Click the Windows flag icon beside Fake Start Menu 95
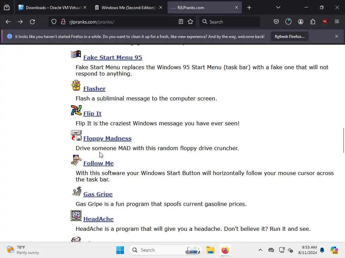Viewport: 345px width, 258px height. click(76, 54)
